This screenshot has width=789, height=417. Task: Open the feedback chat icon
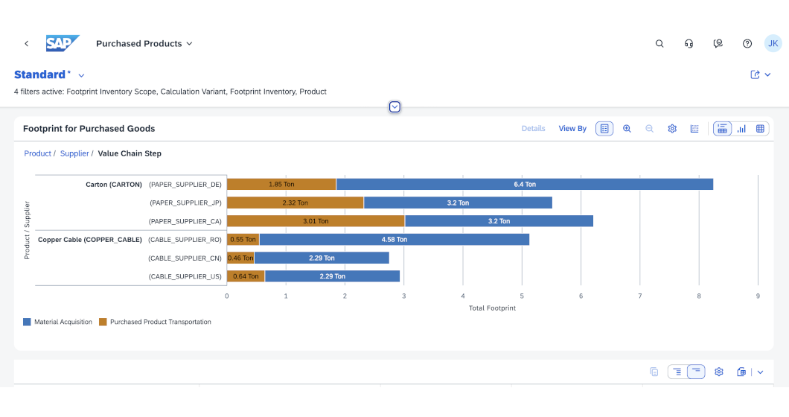click(718, 44)
